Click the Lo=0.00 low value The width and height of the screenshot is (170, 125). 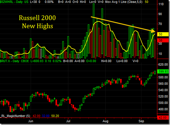122,61
